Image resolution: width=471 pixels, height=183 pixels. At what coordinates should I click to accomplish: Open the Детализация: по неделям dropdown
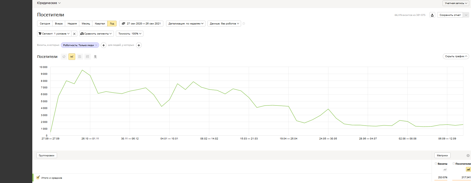pyautogui.click(x=186, y=24)
